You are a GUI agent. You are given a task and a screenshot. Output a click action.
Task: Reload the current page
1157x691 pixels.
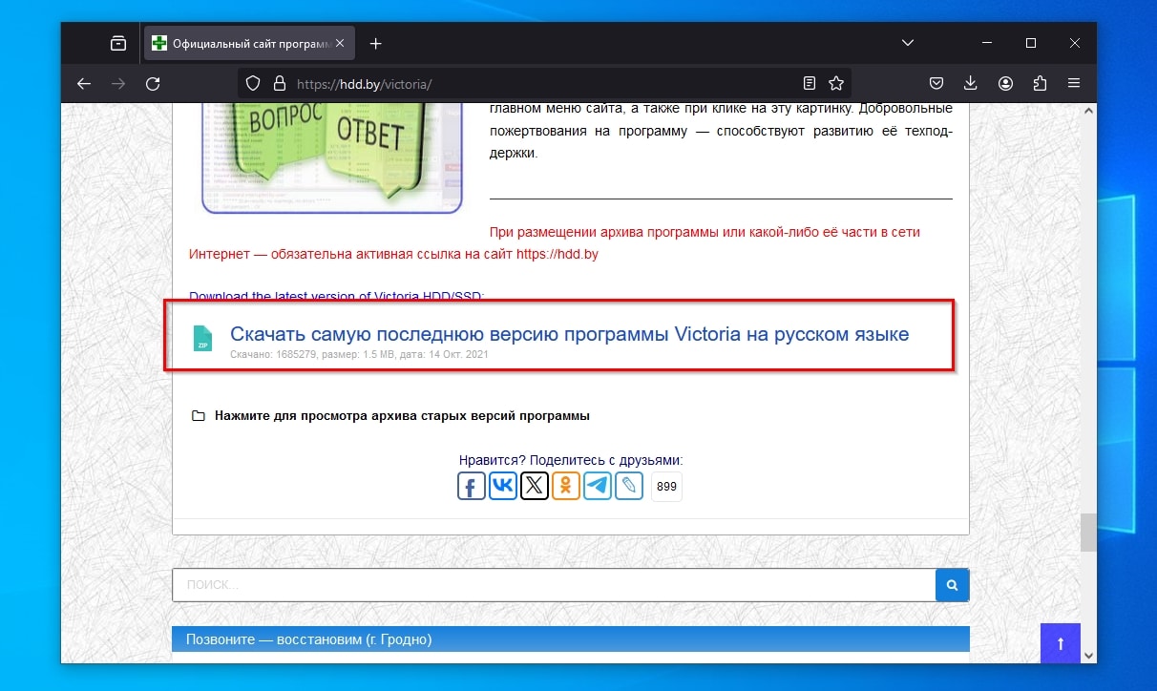click(153, 84)
